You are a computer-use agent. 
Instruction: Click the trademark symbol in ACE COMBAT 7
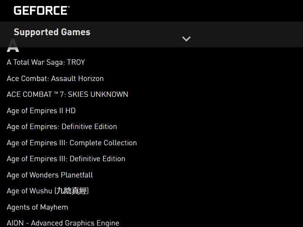(56, 93)
